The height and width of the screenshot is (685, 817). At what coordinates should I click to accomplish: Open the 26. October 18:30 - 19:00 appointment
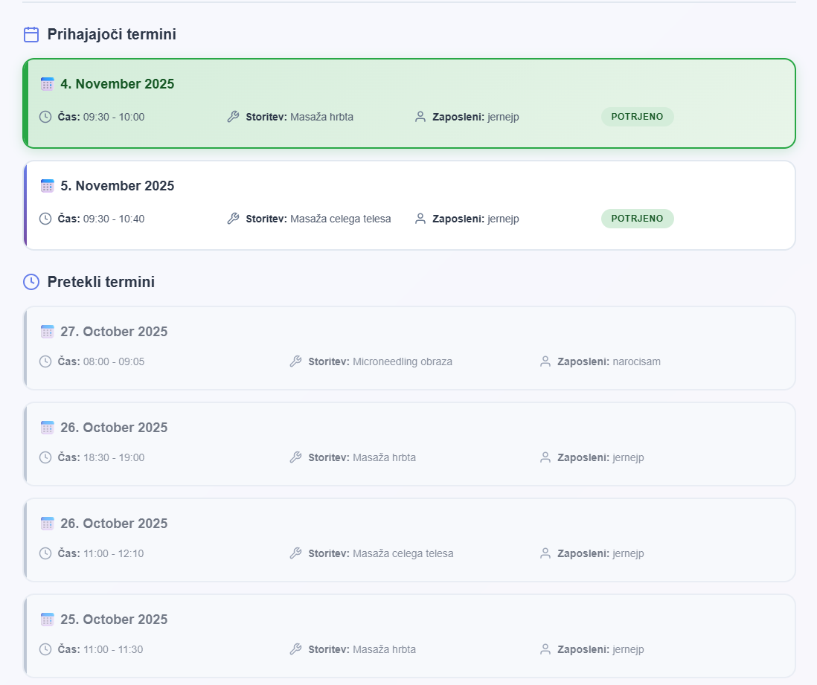click(x=409, y=443)
